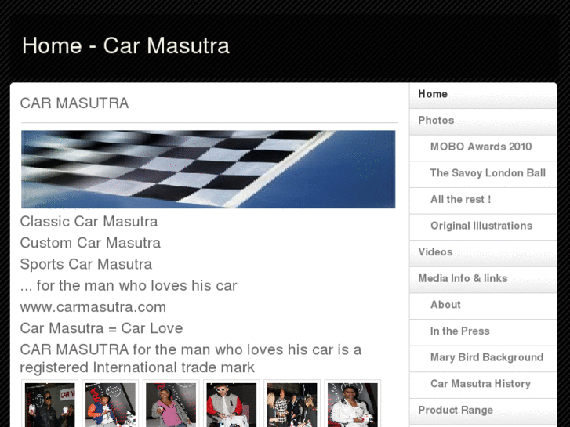Open the Product Range section

click(x=483, y=411)
